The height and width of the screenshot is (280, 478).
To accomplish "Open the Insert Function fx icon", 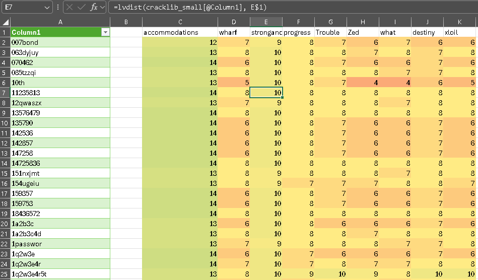I will [x=94, y=8].
